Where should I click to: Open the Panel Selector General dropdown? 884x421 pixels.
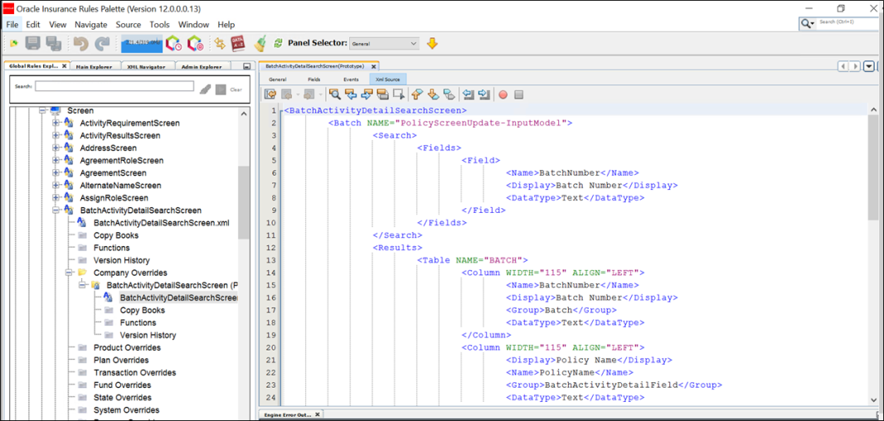(x=384, y=43)
